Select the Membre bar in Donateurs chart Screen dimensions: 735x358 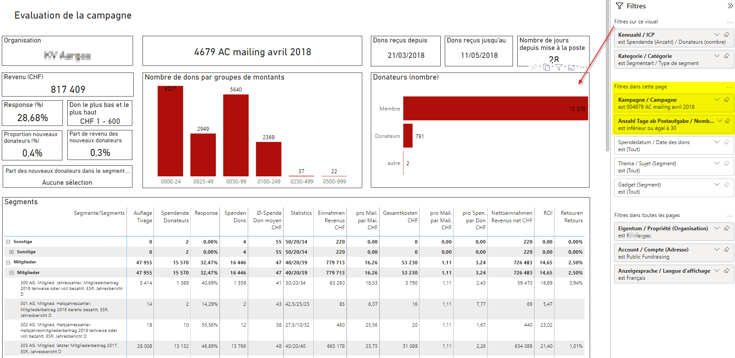496,108
